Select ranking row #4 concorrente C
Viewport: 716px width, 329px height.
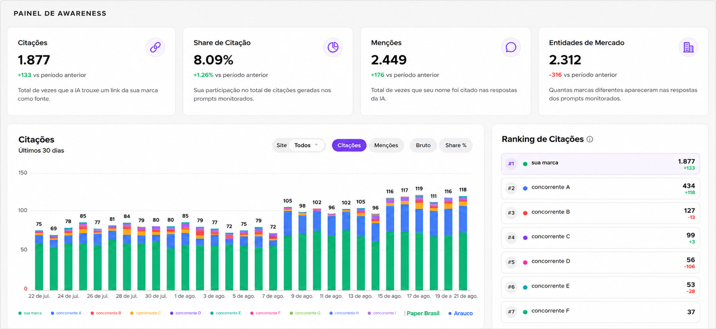[600, 238]
